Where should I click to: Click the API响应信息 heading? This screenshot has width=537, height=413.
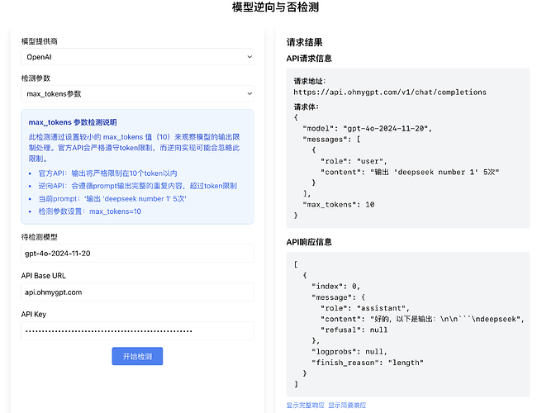tap(309, 242)
